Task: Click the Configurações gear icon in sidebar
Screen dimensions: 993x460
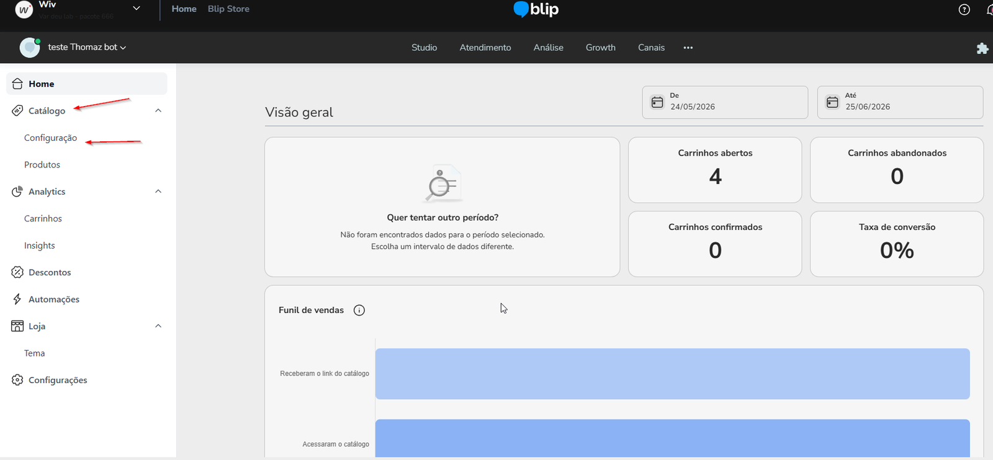Action: tap(17, 380)
